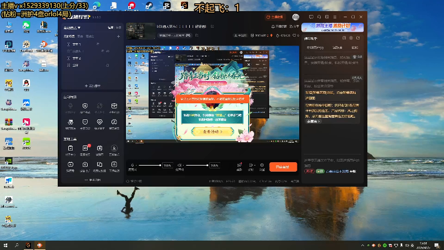The width and height of the screenshot is (444, 250).
Task: Toggle the speaker mute icon
Action: (x=179, y=165)
